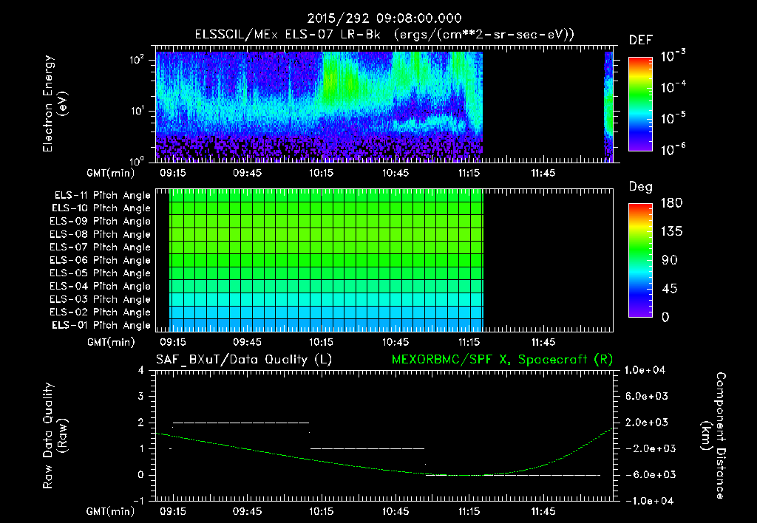Click GMT(min) label under bottom plot
757x523 pixels.
tap(111, 511)
